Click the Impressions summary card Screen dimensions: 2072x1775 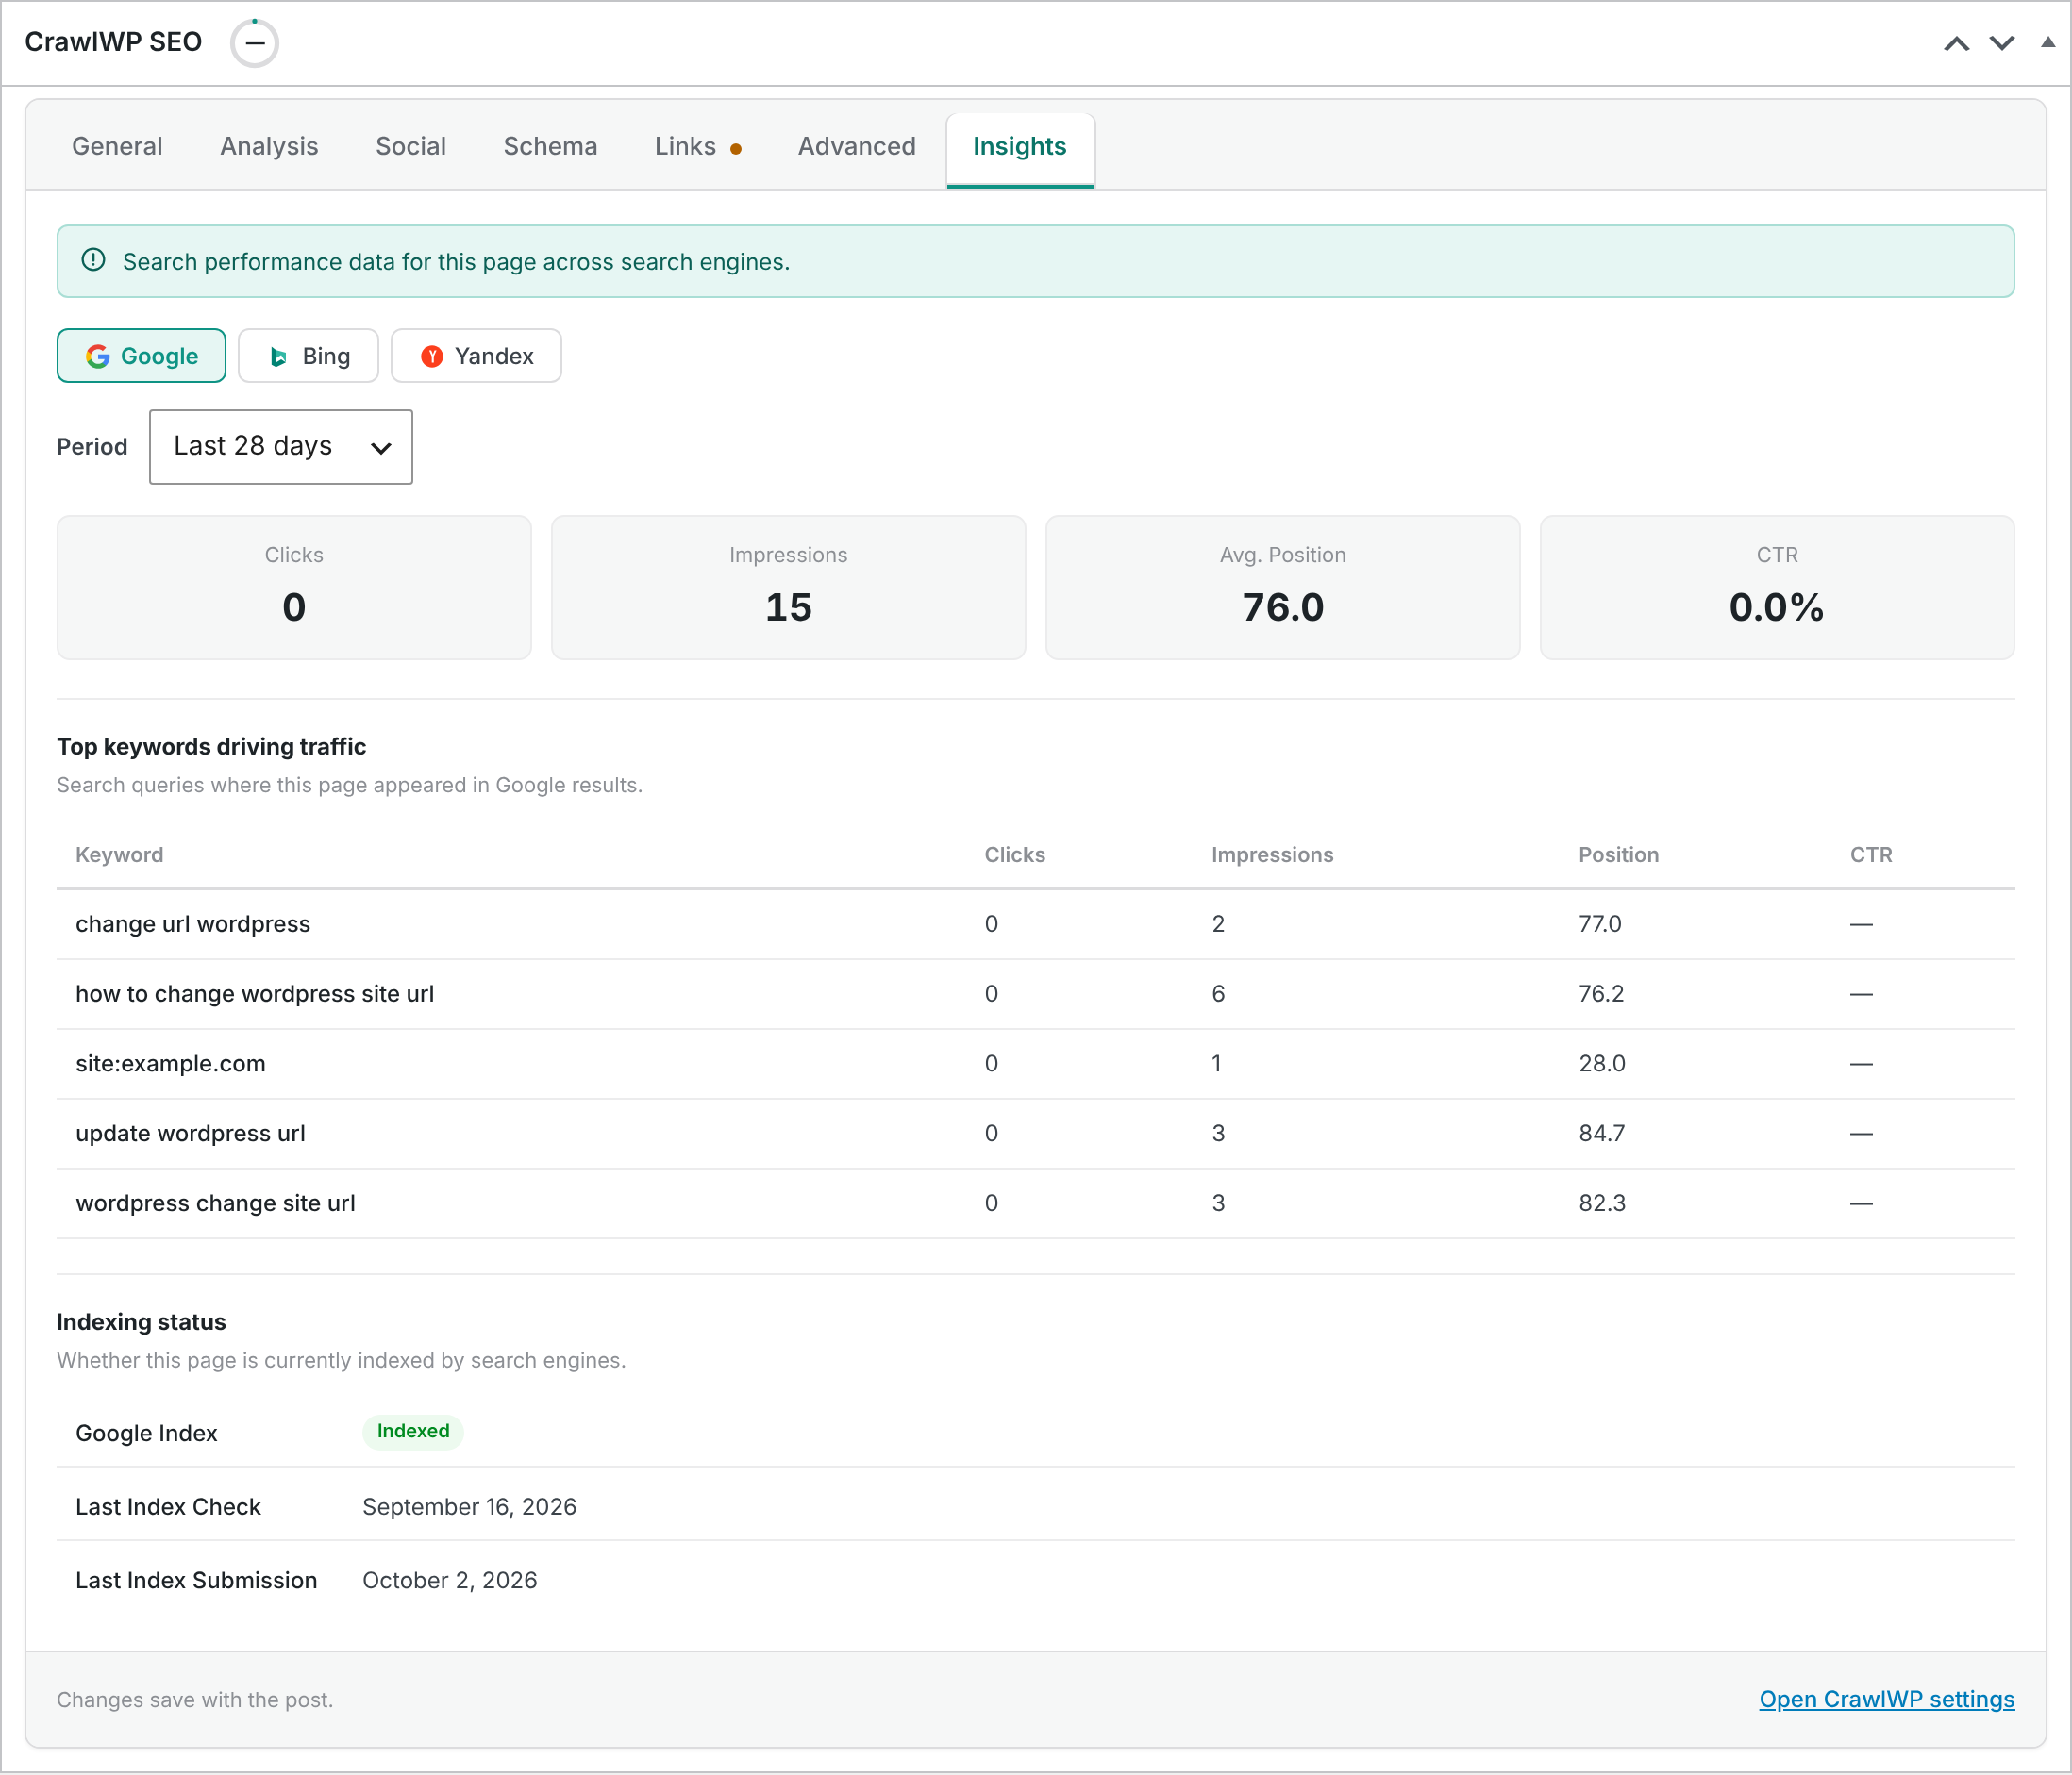tap(788, 588)
